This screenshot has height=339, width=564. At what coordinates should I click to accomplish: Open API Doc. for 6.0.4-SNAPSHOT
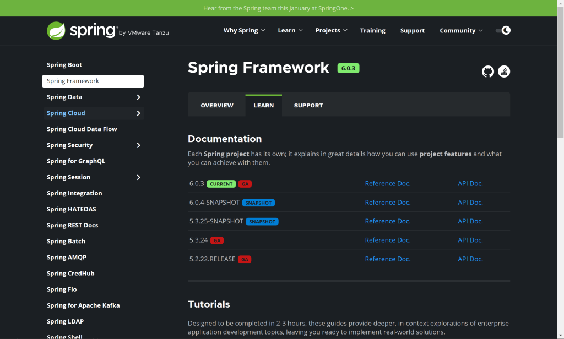pyautogui.click(x=470, y=203)
